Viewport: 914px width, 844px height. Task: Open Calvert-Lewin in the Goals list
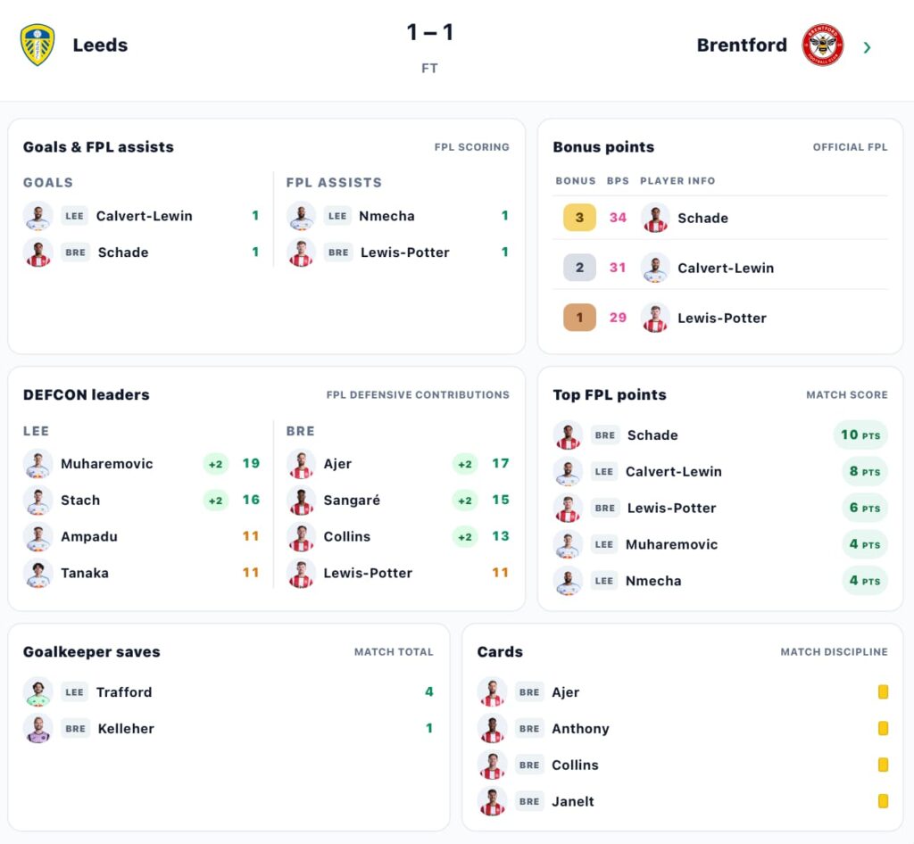pos(142,216)
